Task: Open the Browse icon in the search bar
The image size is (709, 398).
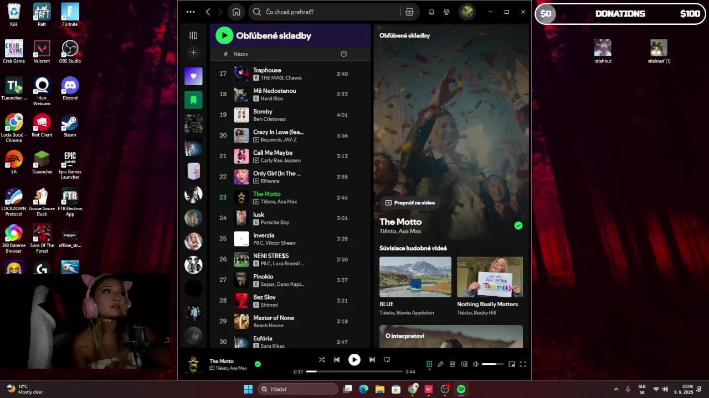Action: [409, 12]
